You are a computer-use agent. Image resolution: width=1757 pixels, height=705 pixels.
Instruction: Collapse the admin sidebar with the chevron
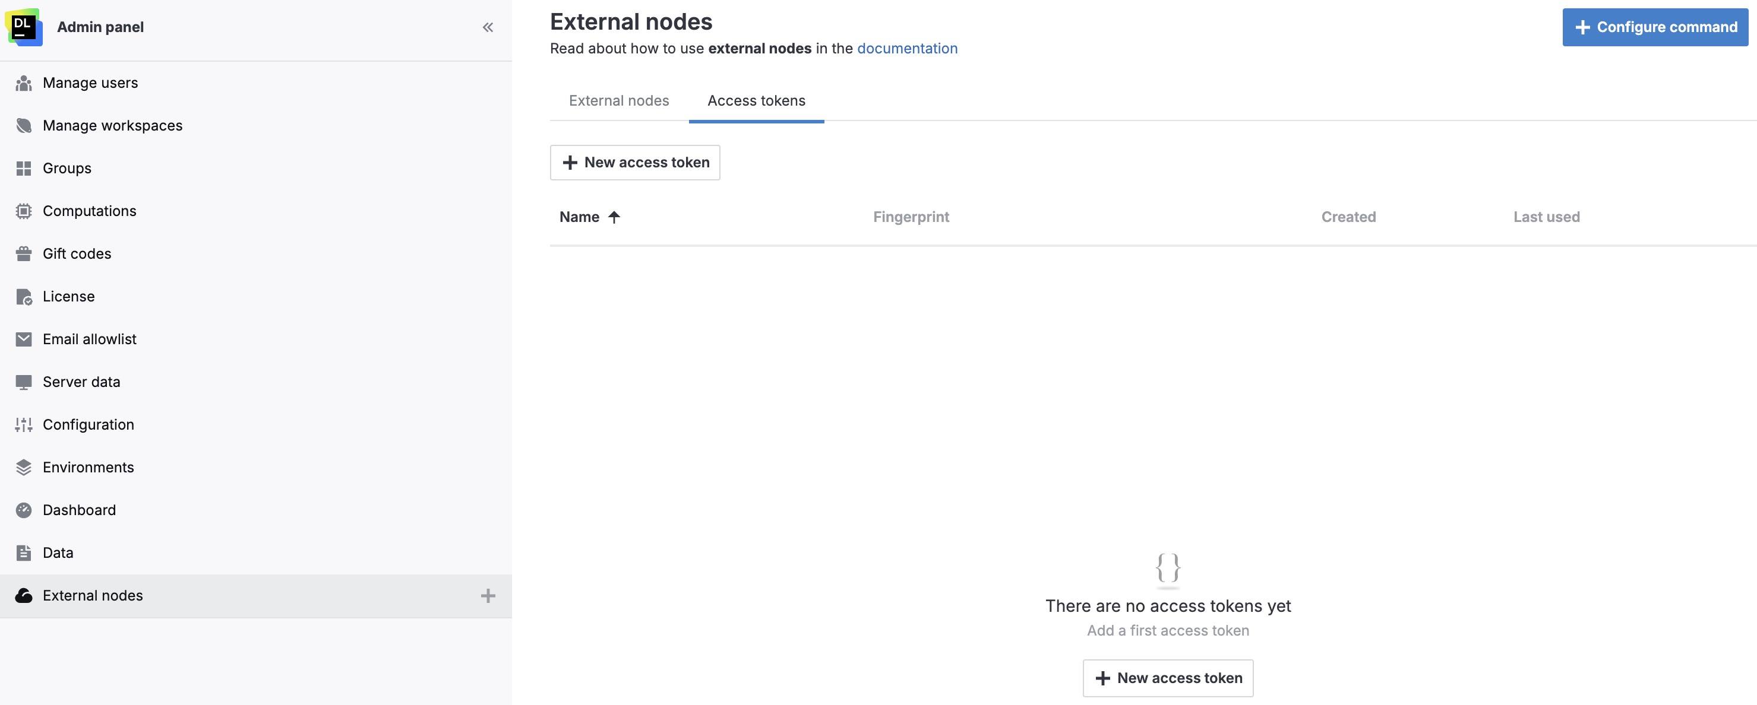(x=488, y=27)
